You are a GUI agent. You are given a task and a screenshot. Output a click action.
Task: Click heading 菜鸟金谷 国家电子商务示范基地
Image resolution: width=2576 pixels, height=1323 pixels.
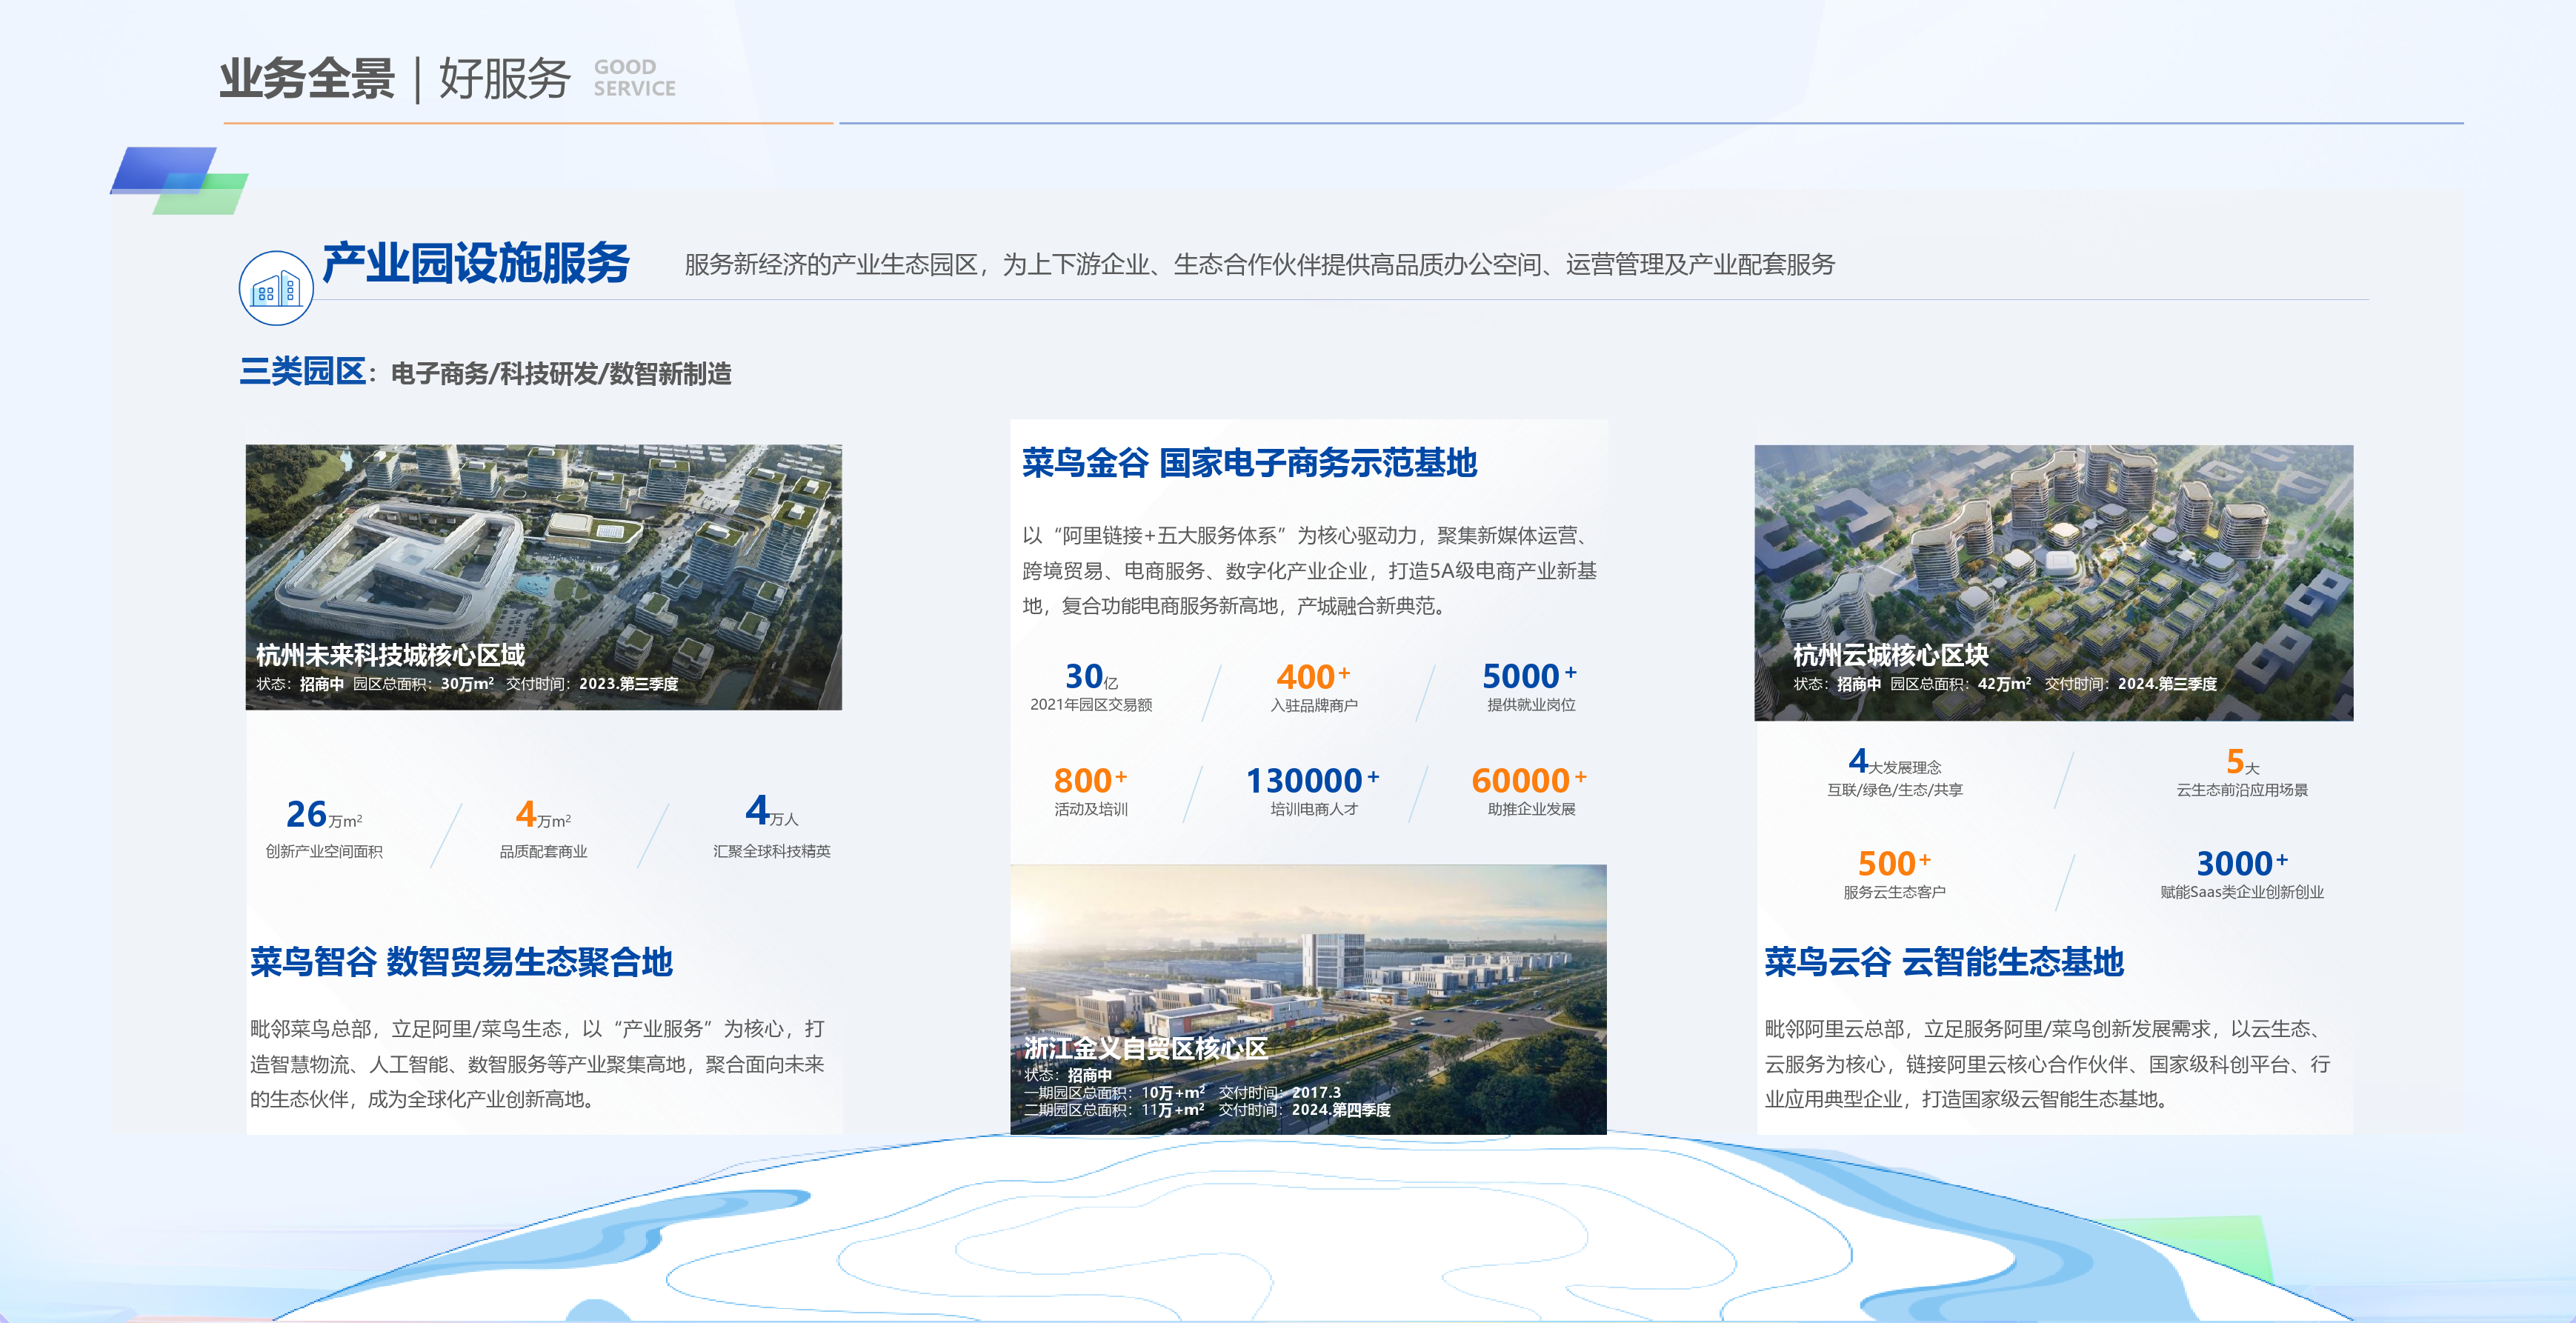tap(1249, 463)
